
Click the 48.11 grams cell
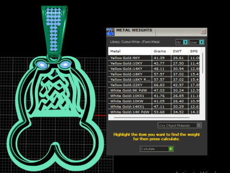pos(161,69)
